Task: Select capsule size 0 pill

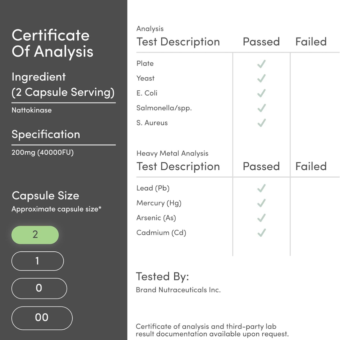Action: click(39, 289)
